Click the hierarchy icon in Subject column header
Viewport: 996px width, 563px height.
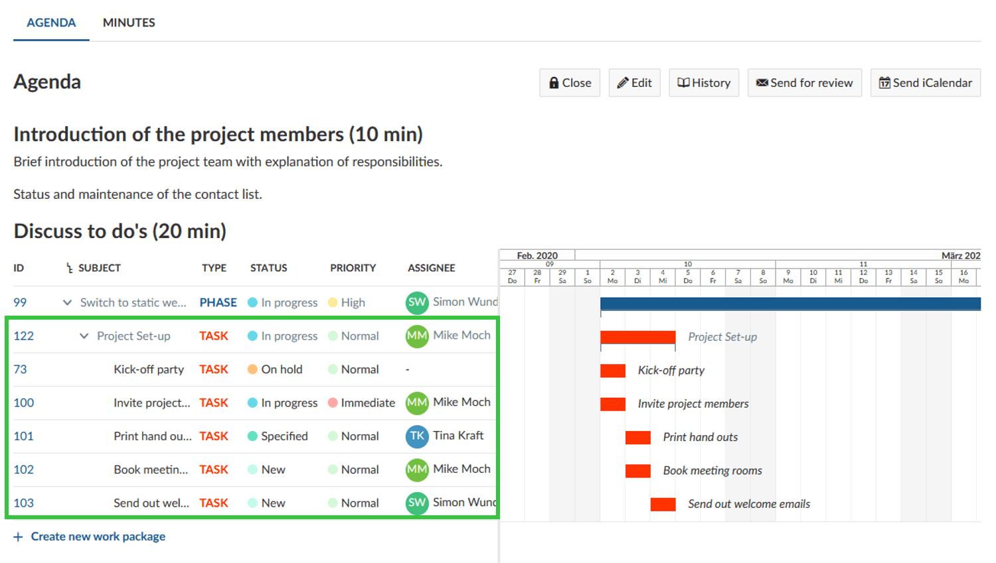point(69,268)
